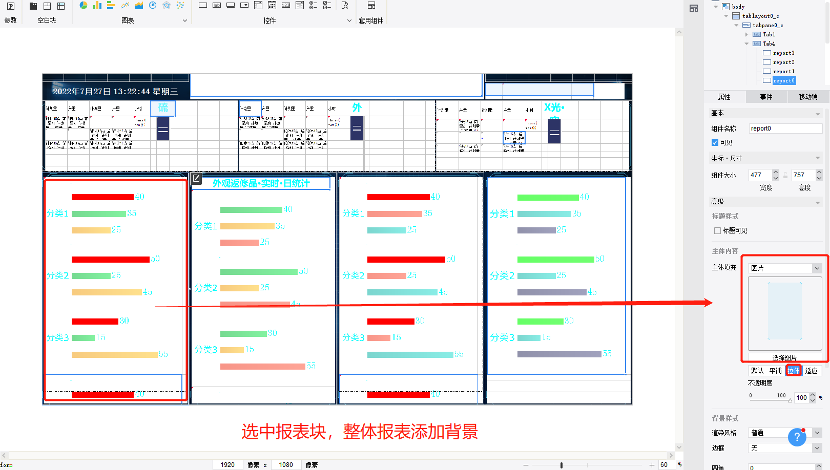This screenshot has width=830, height=470.
Task: Click the 选择图片 choose image button
Action: tap(785, 357)
